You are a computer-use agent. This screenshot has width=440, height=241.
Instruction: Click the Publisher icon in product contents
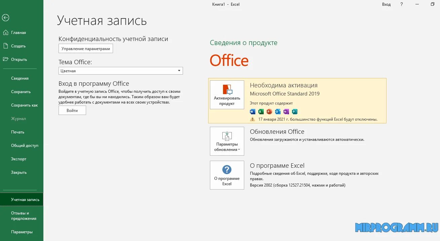click(295, 112)
